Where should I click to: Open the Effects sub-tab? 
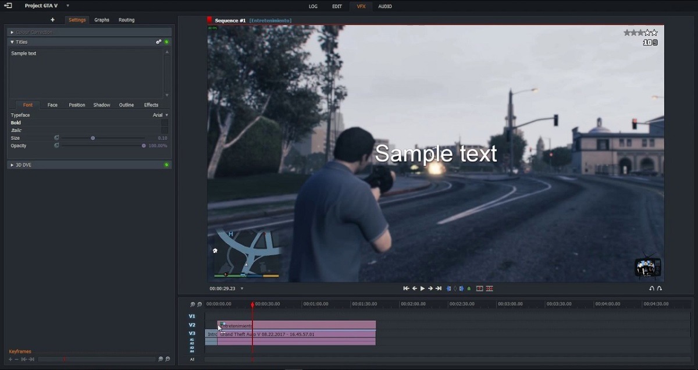[151, 105]
